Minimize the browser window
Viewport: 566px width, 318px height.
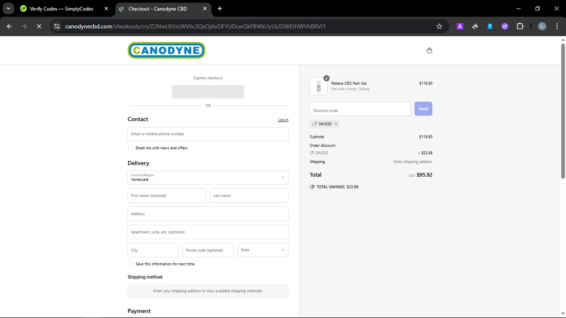click(x=518, y=8)
